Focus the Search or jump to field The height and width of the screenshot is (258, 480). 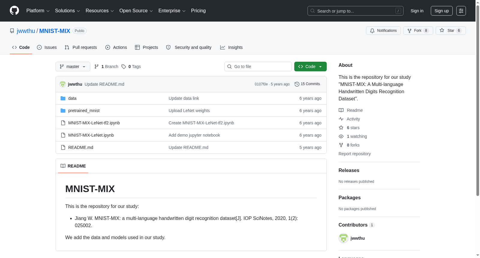pos(355,11)
